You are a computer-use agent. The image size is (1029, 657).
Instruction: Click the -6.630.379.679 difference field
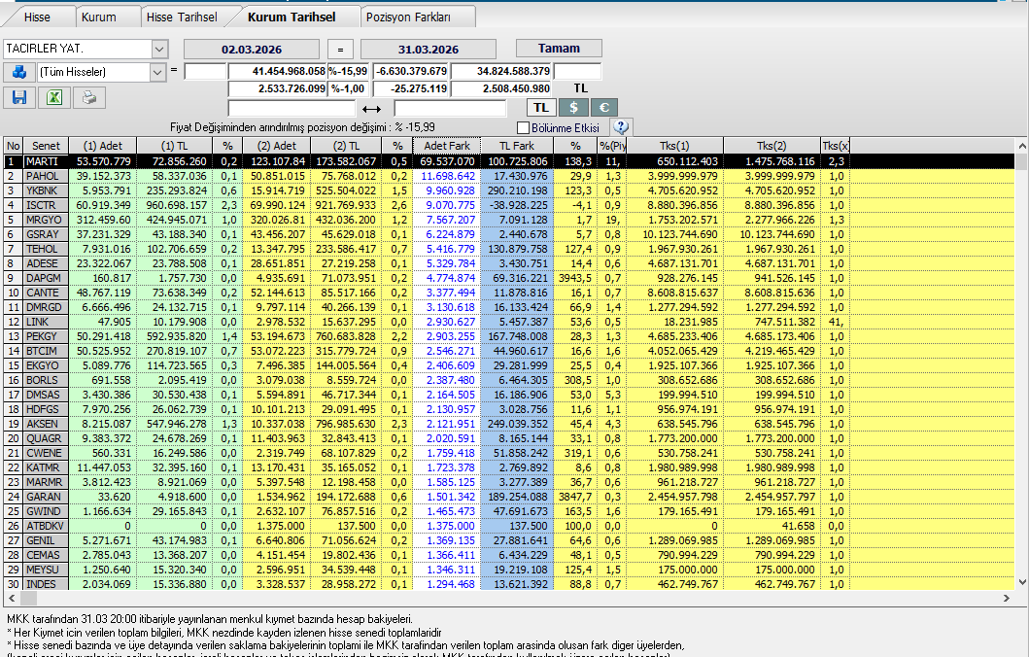pos(411,72)
